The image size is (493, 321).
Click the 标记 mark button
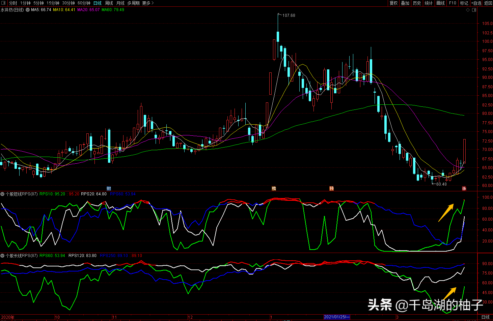(x=464, y=3)
